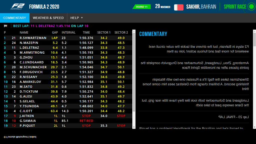Select driver G.ALESI row

(68, 96)
